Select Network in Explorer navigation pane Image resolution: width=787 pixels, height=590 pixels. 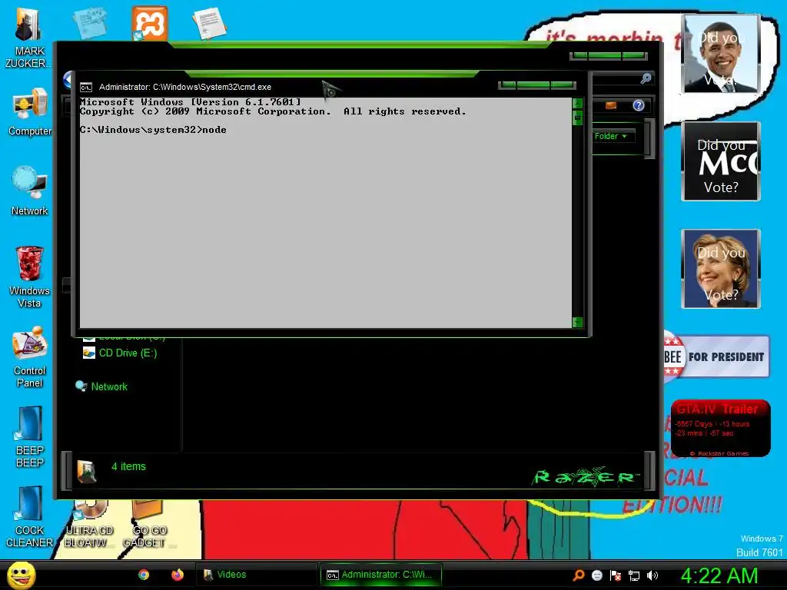(101, 387)
